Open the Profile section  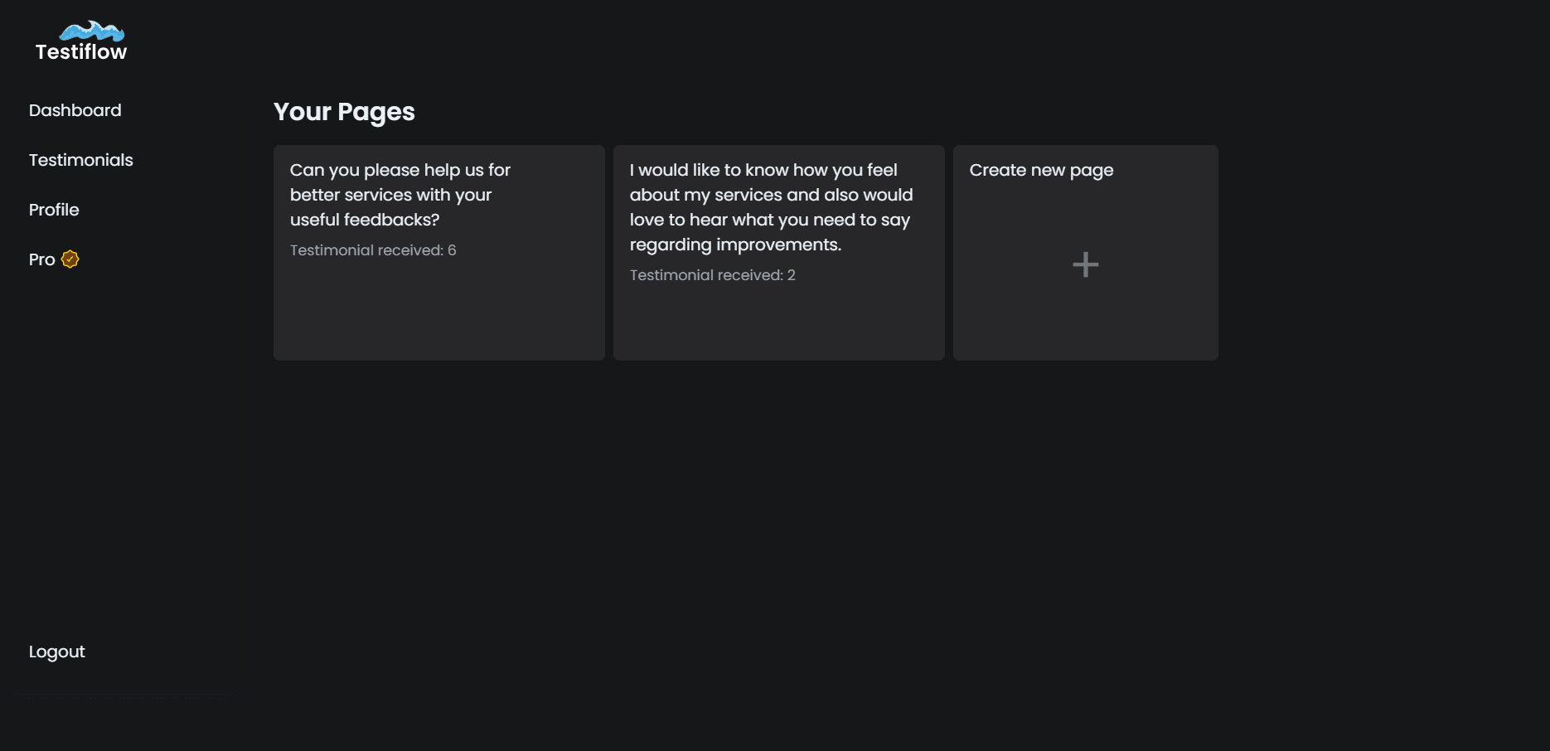point(54,210)
